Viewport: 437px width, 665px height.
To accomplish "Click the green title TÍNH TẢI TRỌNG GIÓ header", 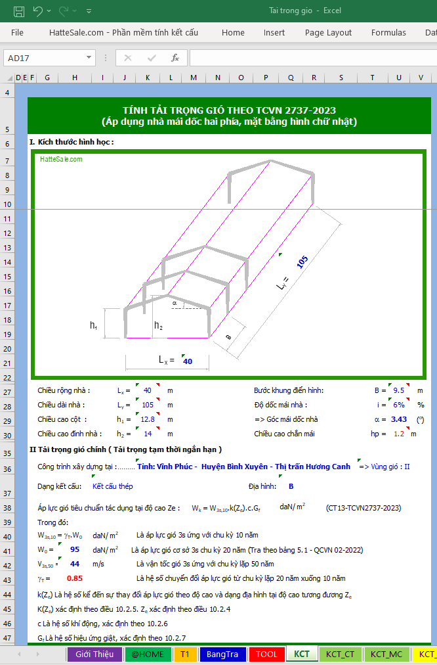I will coord(229,116).
